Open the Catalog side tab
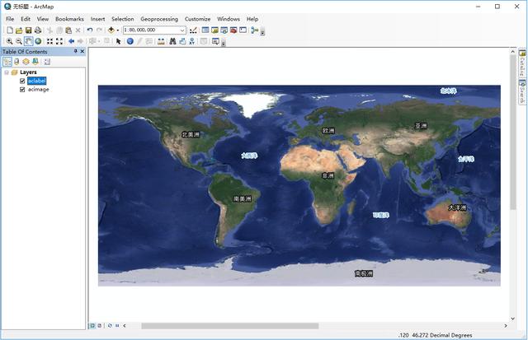528x340 pixels. [522, 63]
